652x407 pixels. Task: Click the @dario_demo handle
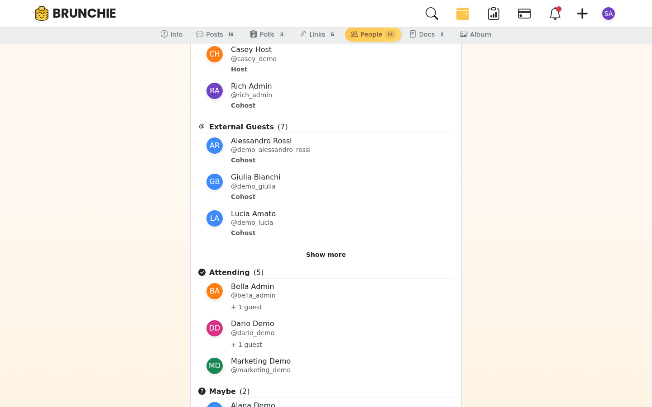(253, 333)
